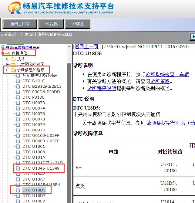Click the tree panel vertical scrollbar thumb

point(69,133)
